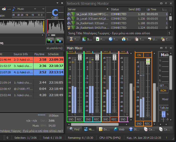The height and width of the screenshot is (142, 176).
Task: Click the green stop button on the player
Action: 59,41
